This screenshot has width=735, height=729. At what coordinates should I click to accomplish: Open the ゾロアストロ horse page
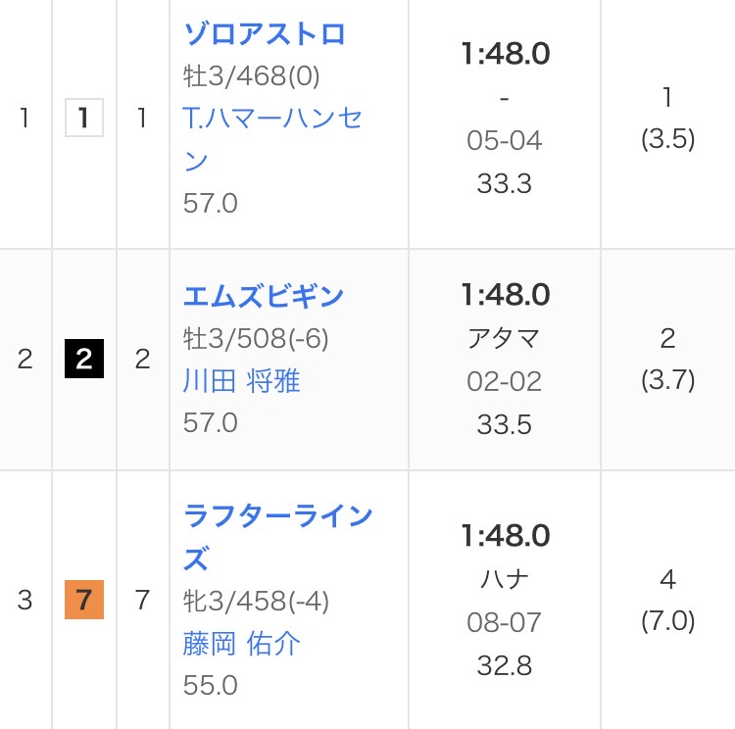pos(265,34)
